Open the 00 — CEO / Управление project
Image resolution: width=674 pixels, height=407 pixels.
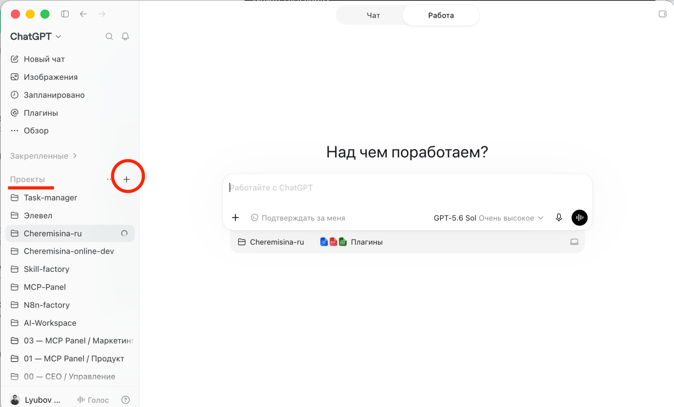(x=70, y=376)
